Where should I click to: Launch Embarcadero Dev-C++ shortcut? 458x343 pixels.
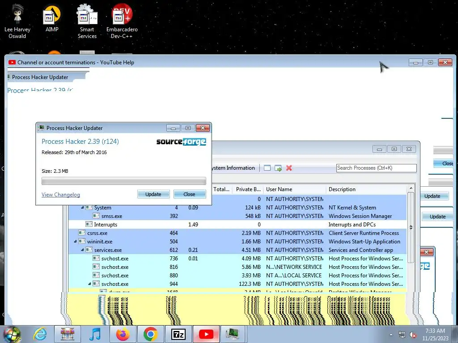pos(122,22)
